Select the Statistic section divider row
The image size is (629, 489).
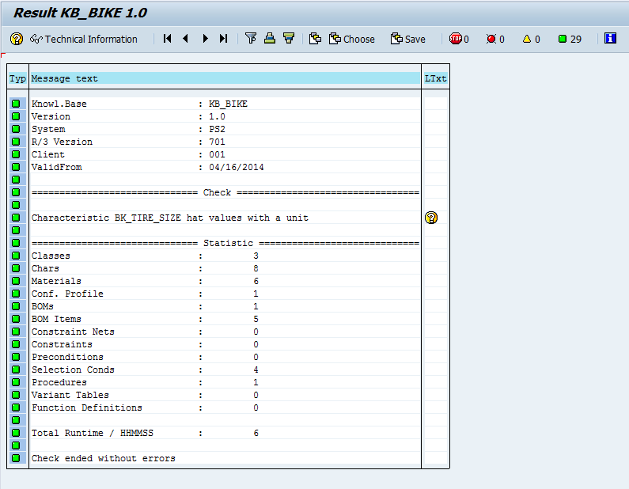pos(225,243)
